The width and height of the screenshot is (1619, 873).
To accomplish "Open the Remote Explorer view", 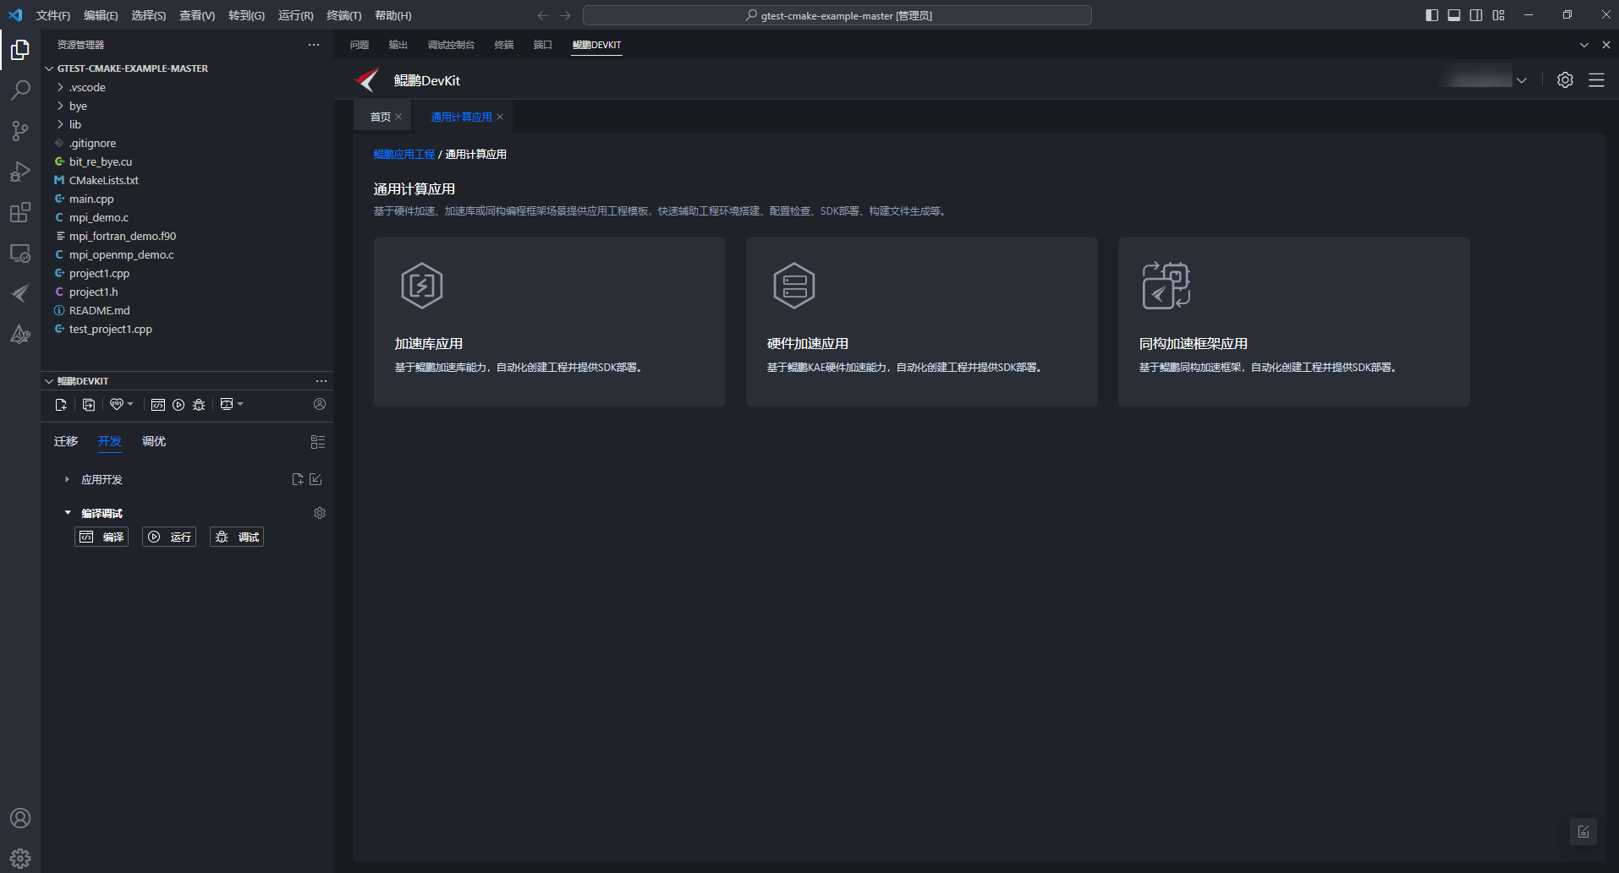I will click(20, 253).
